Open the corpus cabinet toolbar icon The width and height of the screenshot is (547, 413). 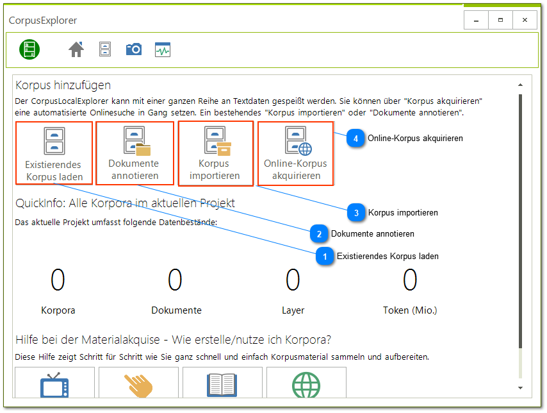coord(105,49)
